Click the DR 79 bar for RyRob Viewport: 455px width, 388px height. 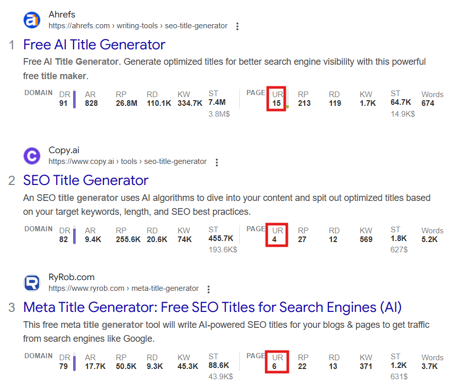click(x=74, y=362)
